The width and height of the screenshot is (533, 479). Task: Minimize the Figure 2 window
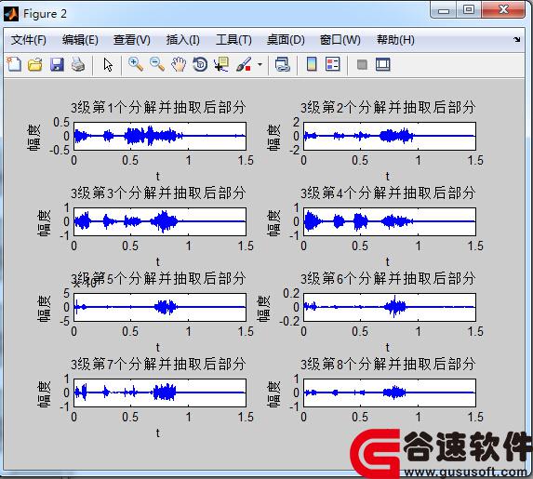[x=444, y=10]
